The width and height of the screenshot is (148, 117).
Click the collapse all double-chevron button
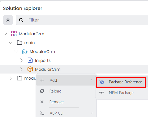(x=8, y=20)
